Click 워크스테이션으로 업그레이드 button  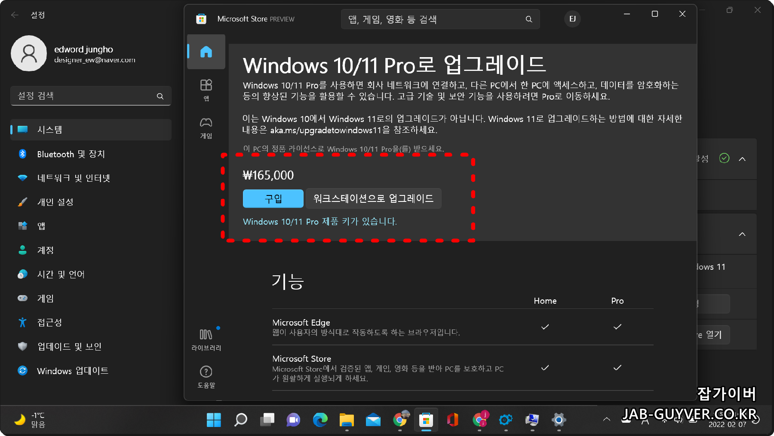[x=373, y=198]
